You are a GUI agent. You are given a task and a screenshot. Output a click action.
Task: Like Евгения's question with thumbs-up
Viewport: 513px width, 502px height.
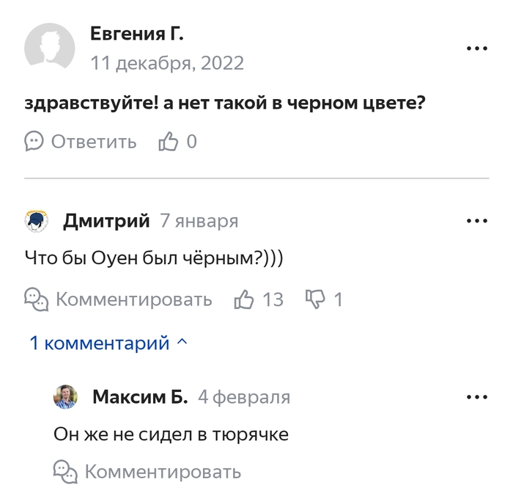pyautogui.click(x=169, y=142)
